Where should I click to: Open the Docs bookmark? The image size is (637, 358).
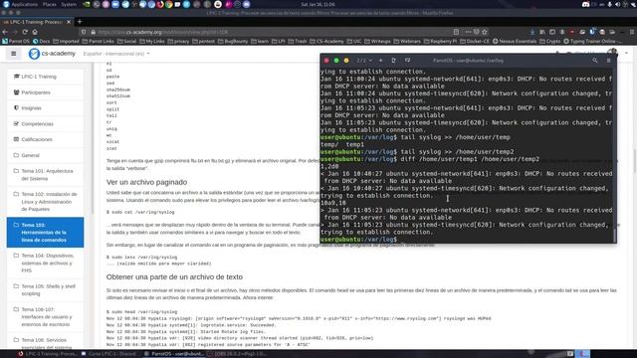pos(42,41)
